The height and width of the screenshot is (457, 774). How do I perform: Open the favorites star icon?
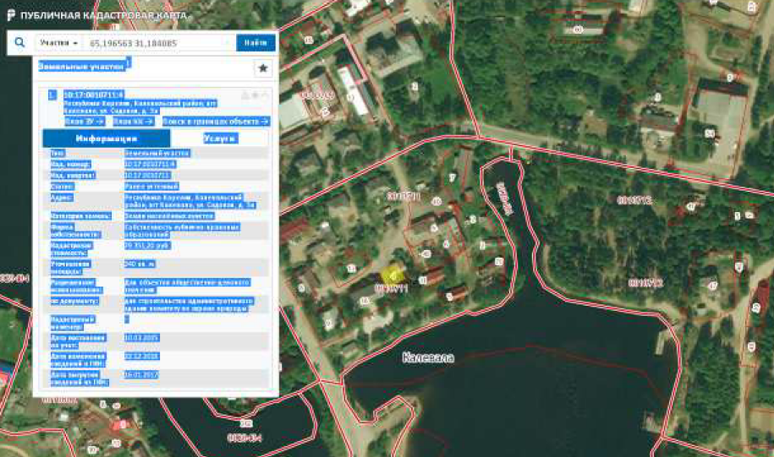pos(263,68)
